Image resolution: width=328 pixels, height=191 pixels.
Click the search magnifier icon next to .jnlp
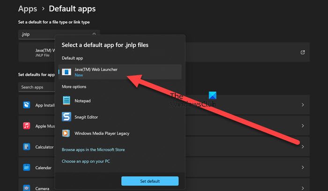94,34
